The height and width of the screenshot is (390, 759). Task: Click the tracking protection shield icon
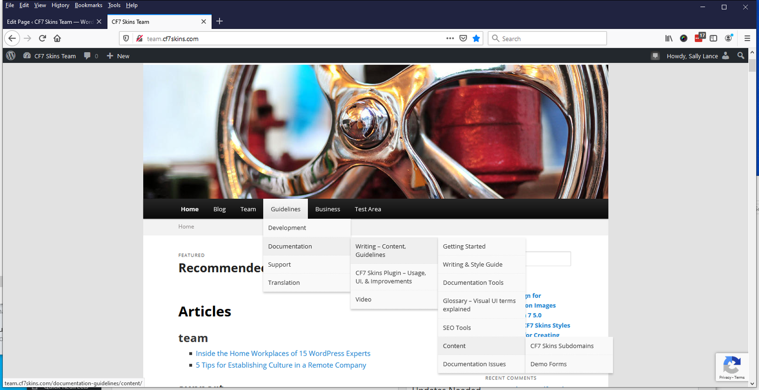(x=126, y=38)
